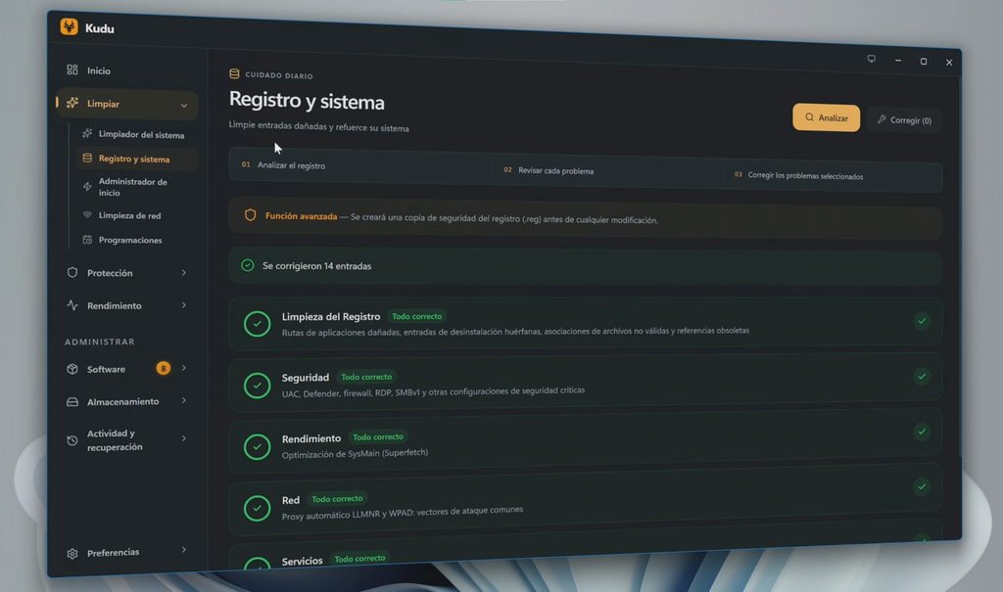Click the Red status circle icon
The height and width of the screenshot is (592, 1003).
[258, 508]
